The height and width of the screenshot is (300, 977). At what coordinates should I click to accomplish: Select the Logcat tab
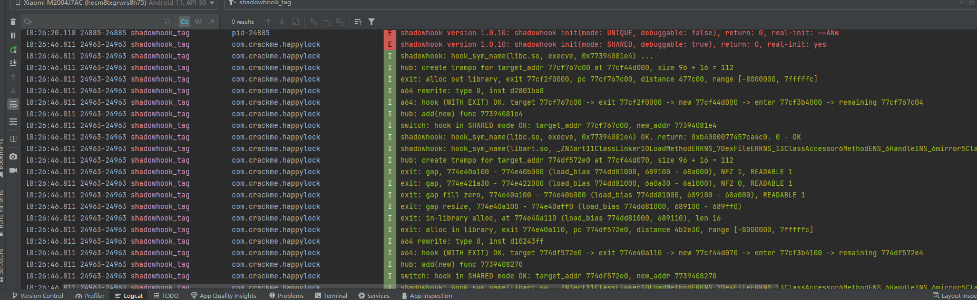129,295
